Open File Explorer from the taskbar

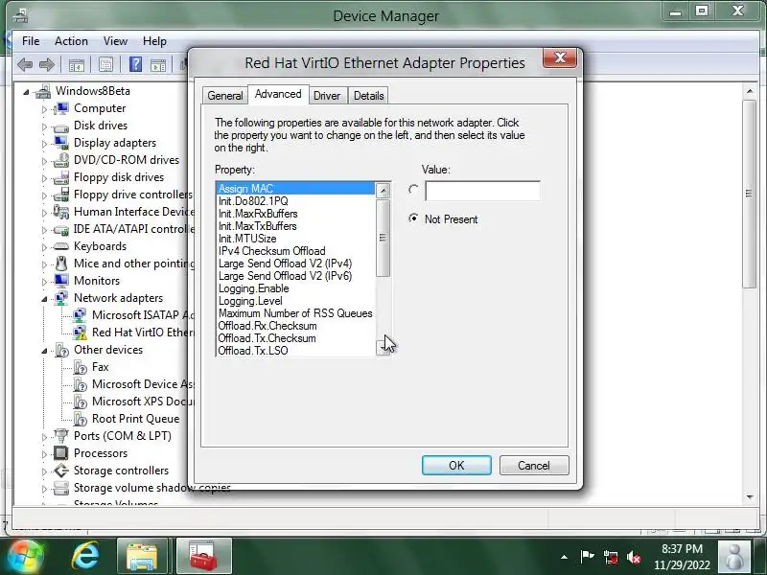pyautogui.click(x=142, y=556)
